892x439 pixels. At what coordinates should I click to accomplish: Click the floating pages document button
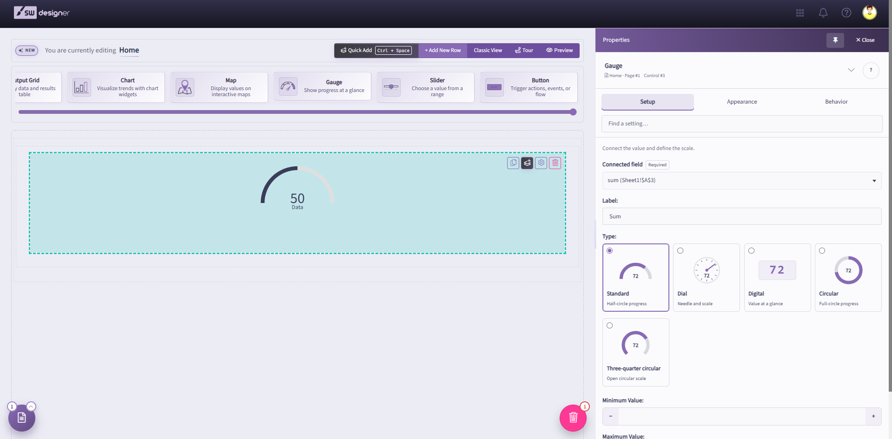point(22,418)
